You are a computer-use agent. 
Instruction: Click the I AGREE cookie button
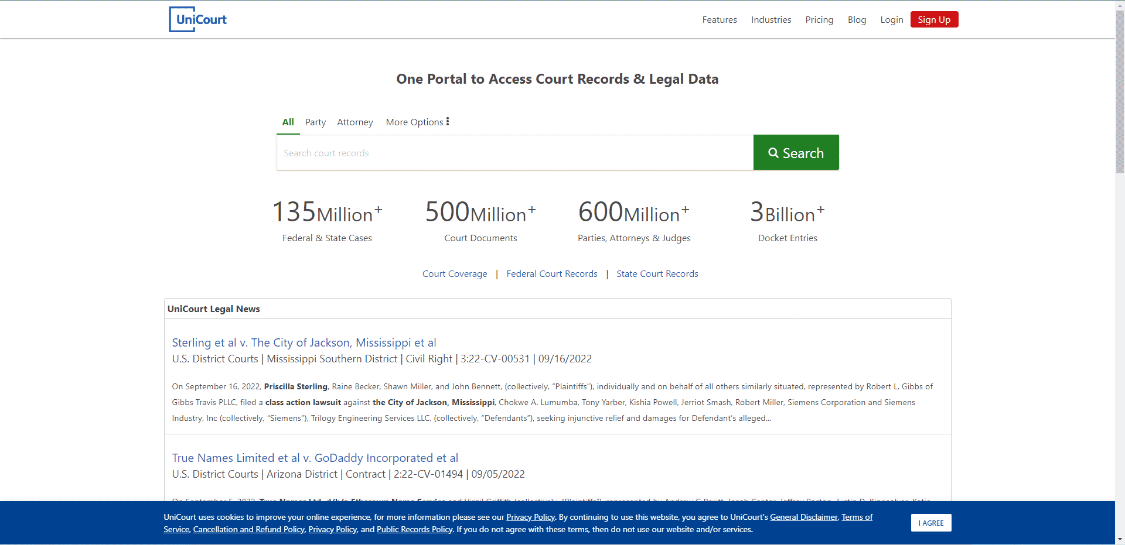tap(931, 523)
